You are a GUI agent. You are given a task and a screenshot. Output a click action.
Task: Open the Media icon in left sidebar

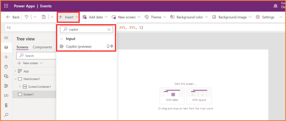(6, 76)
